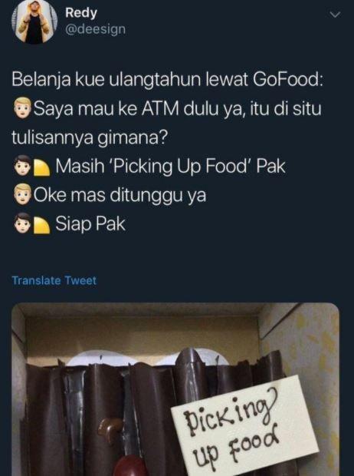Click the Translate Tweet link
The image size is (354, 476).
pyautogui.click(x=54, y=280)
